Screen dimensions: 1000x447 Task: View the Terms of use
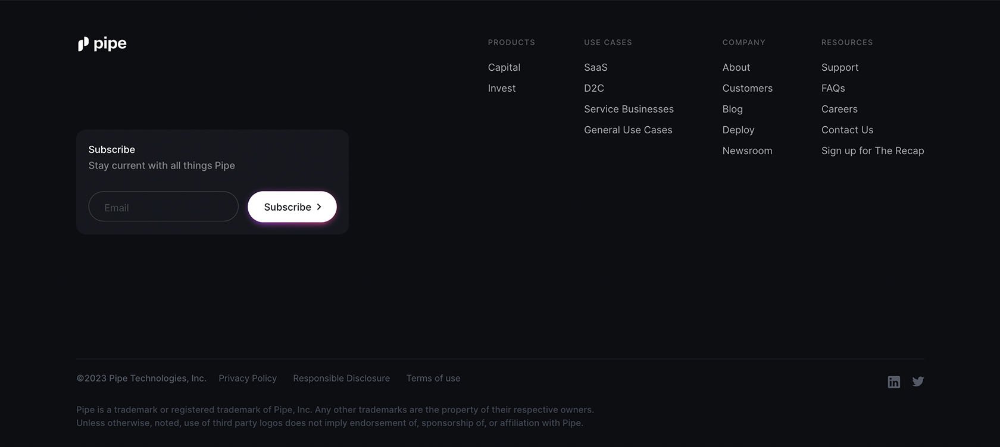point(433,379)
